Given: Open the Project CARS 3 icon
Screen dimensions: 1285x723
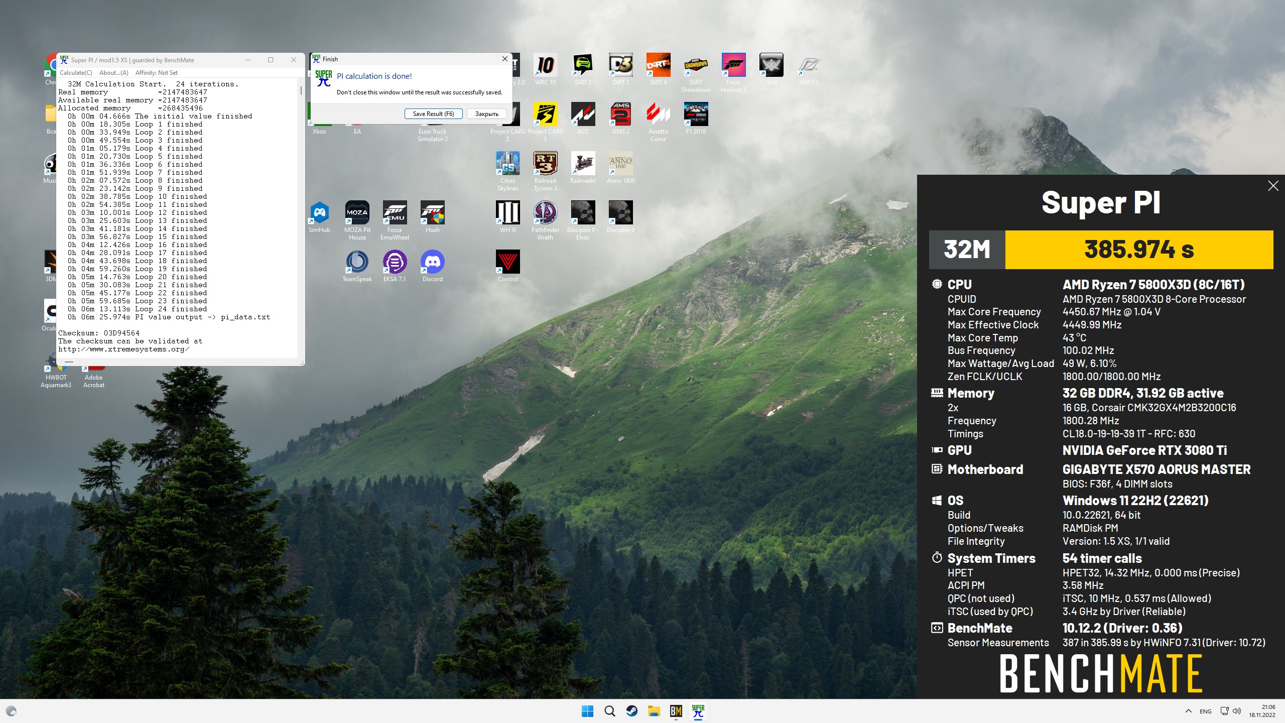Looking at the screenshot, I should pyautogui.click(x=545, y=122).
